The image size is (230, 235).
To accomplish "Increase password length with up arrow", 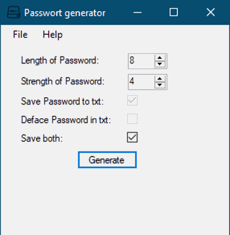I will 160,58.
